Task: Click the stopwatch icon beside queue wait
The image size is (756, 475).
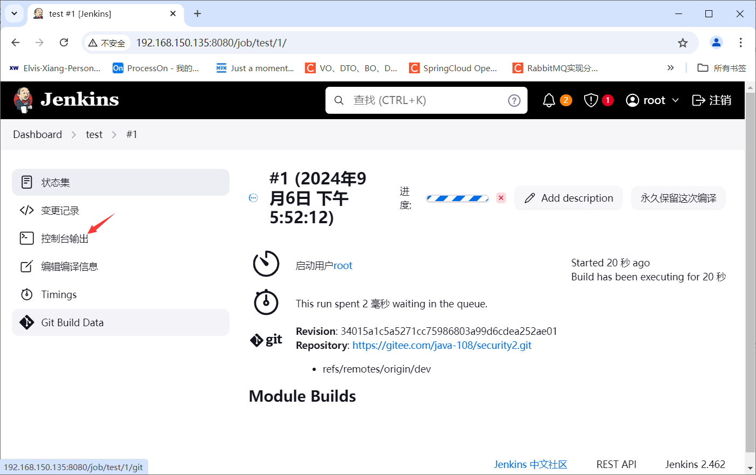Action: [x=266, y=302]
